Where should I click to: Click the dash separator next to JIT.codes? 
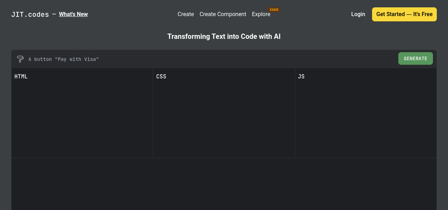tap(54, 14)
